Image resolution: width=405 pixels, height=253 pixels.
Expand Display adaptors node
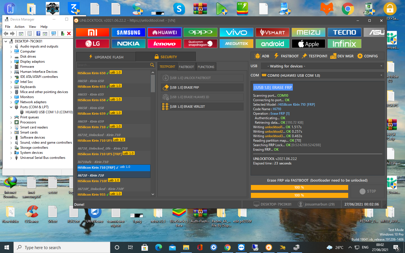point(11,62)
